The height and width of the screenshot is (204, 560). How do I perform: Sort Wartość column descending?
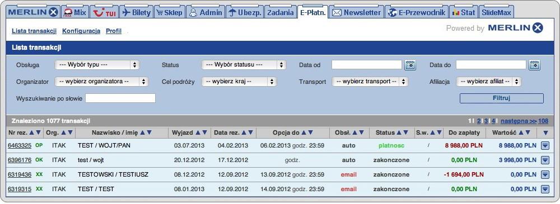click(x=528, y=132)
